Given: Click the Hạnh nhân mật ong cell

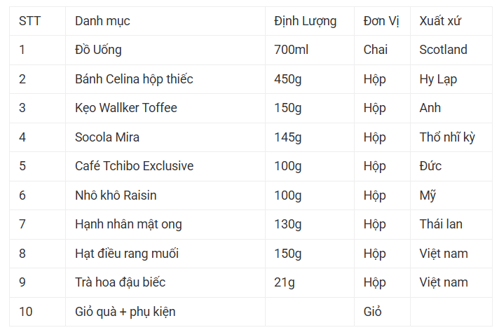Looking at the screenshot, I should click(x=128, y=224).
